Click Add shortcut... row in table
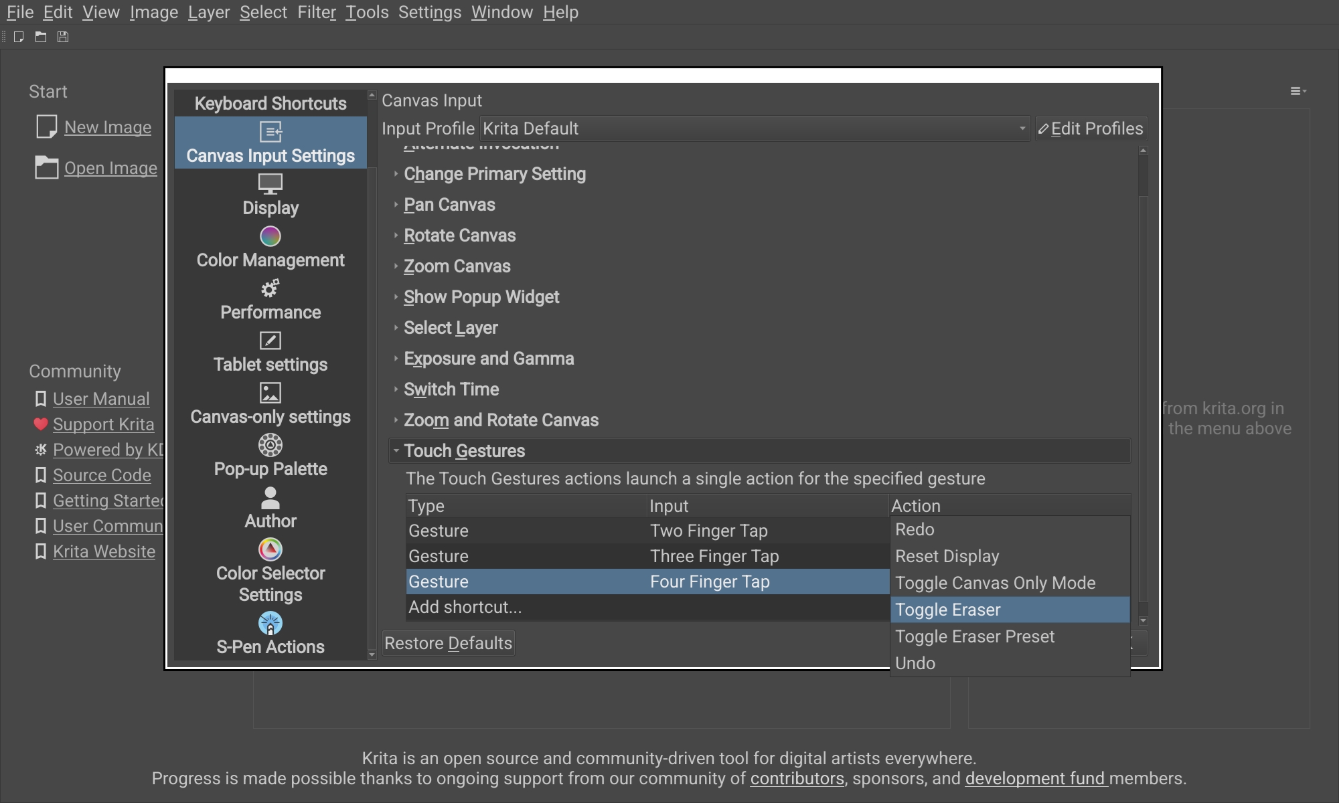The width and height of the screenshot is (1339, 803). 465,607
